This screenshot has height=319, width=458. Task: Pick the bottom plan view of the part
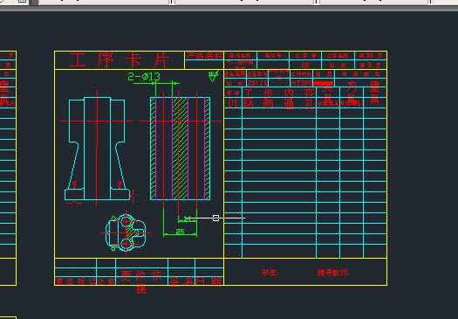point(126,233)
